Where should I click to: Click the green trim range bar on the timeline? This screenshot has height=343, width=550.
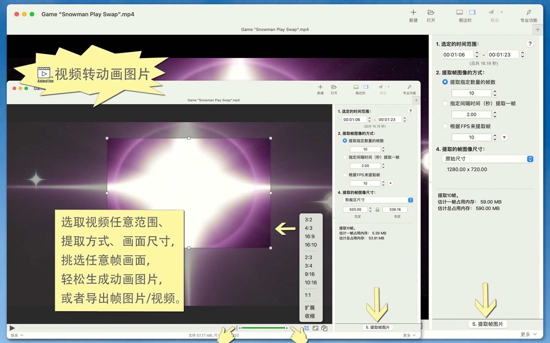click(x=263, y=328)
